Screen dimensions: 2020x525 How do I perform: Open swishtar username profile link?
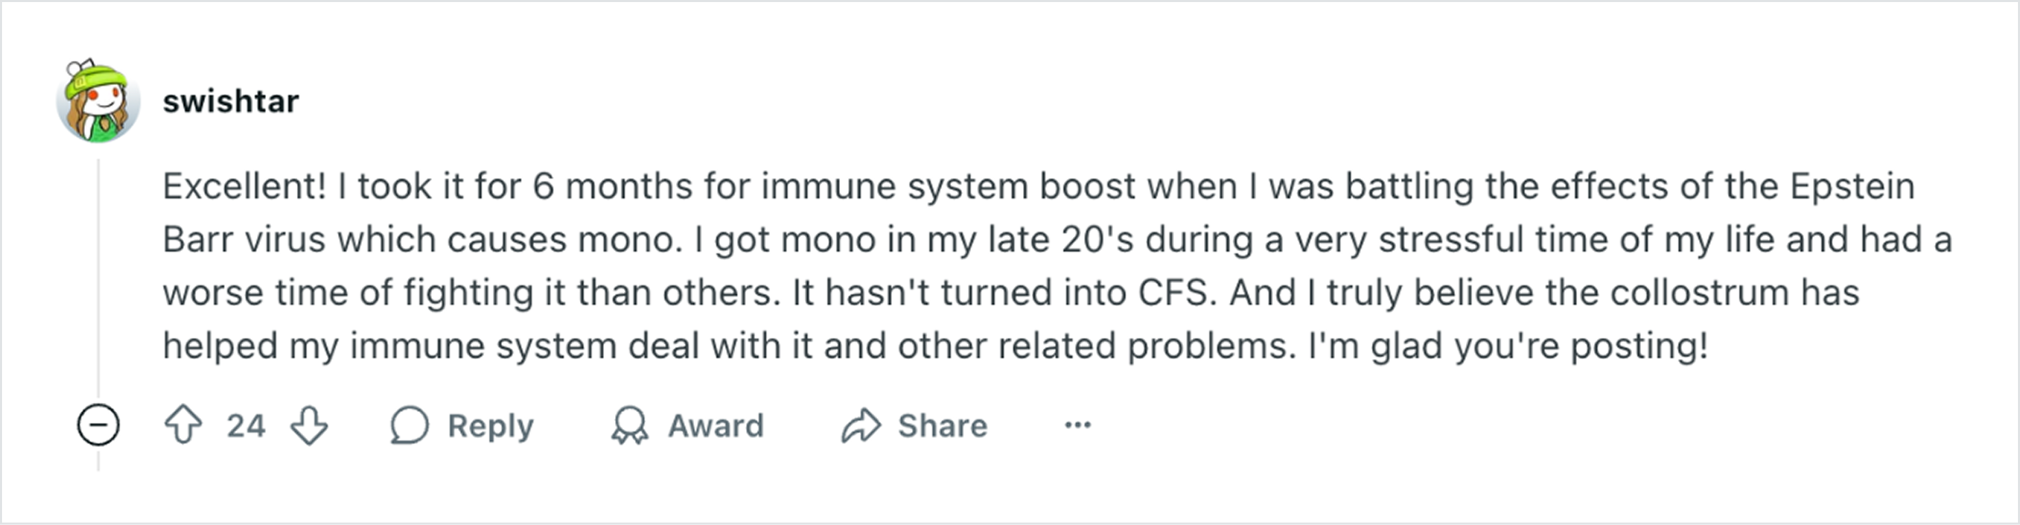point(230,101)
